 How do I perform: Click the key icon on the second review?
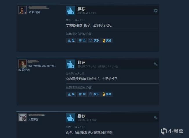[155, 64]
